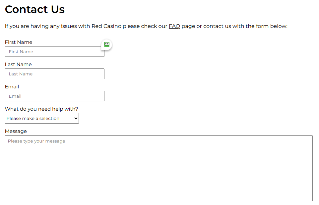The image size is (319, 205).
Task: Click the "Please type your message" placeholder text
Action: tap(36, 141)
